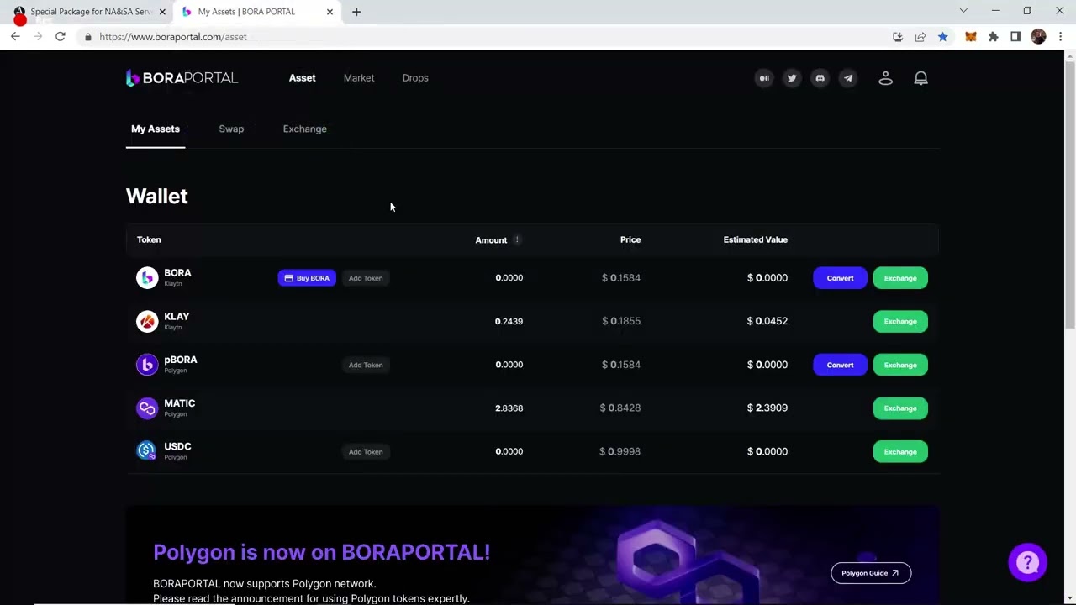Click Exchange in the pBORA row

click(x=900, y=365)
